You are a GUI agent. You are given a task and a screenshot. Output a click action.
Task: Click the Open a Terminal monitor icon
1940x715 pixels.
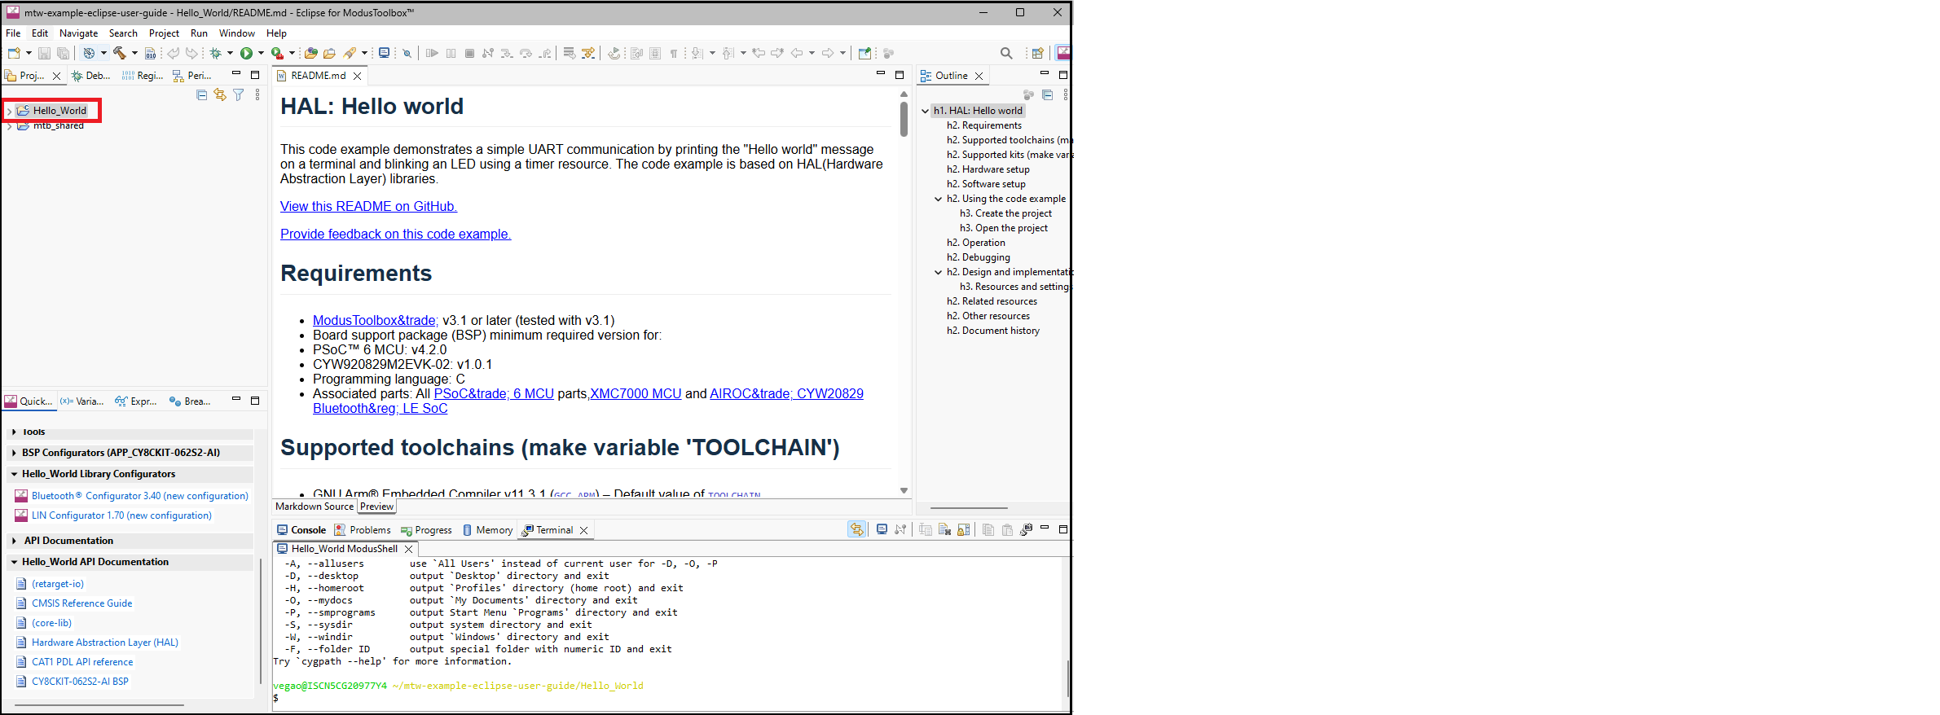[x=882, y=529]
